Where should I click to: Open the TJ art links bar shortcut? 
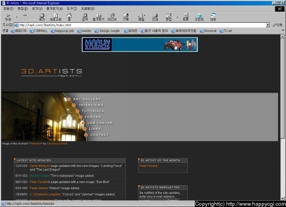[226, 31]
